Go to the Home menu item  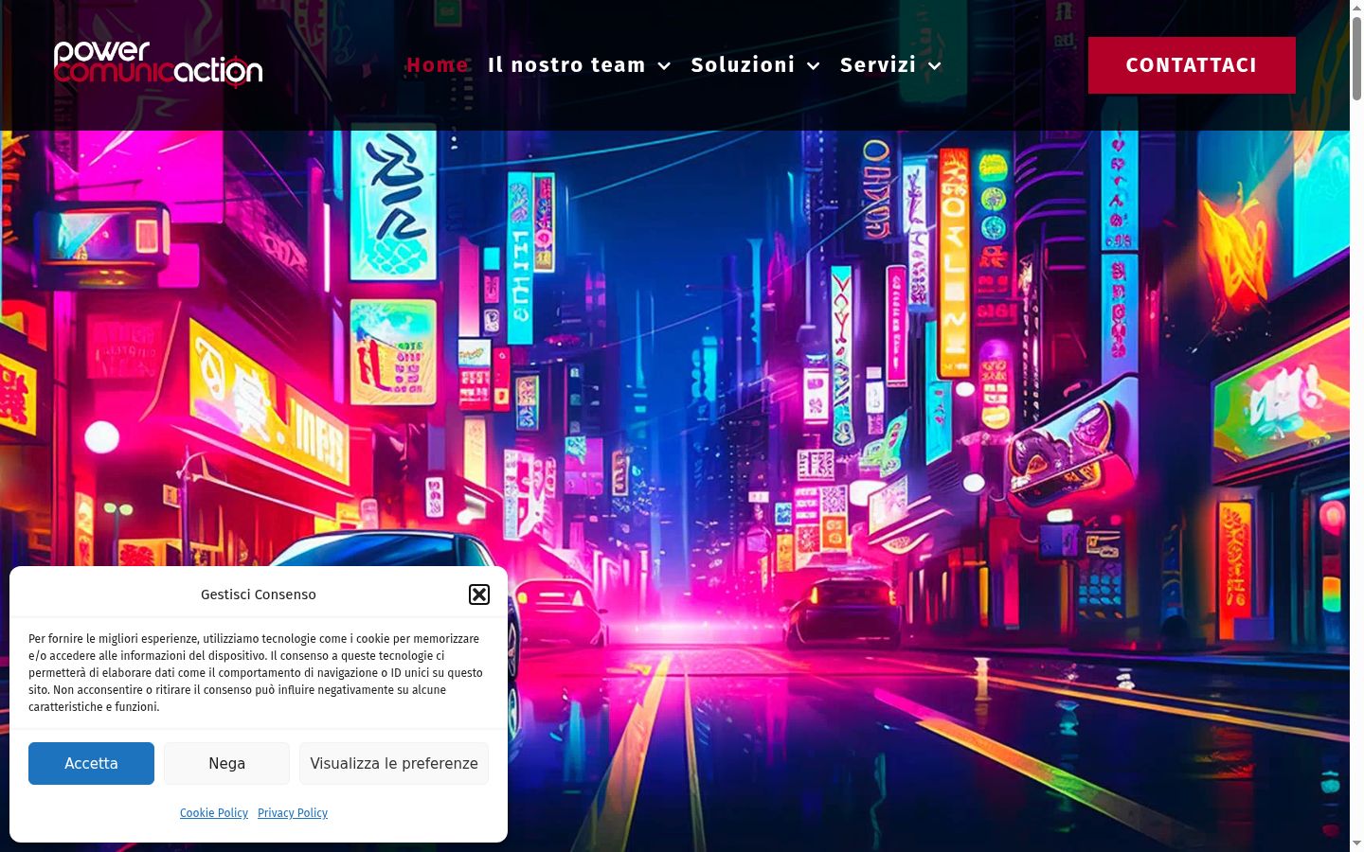tap(438, 64)
